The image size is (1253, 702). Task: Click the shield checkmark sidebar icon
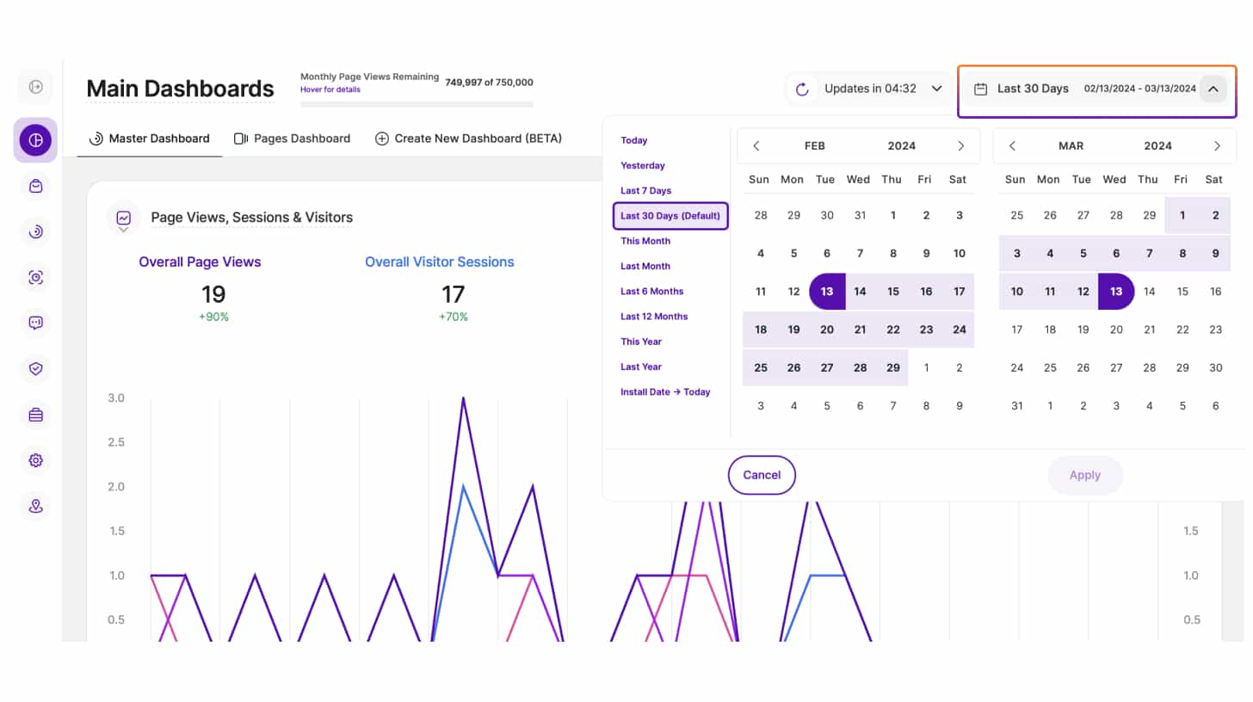pos(35,368)
